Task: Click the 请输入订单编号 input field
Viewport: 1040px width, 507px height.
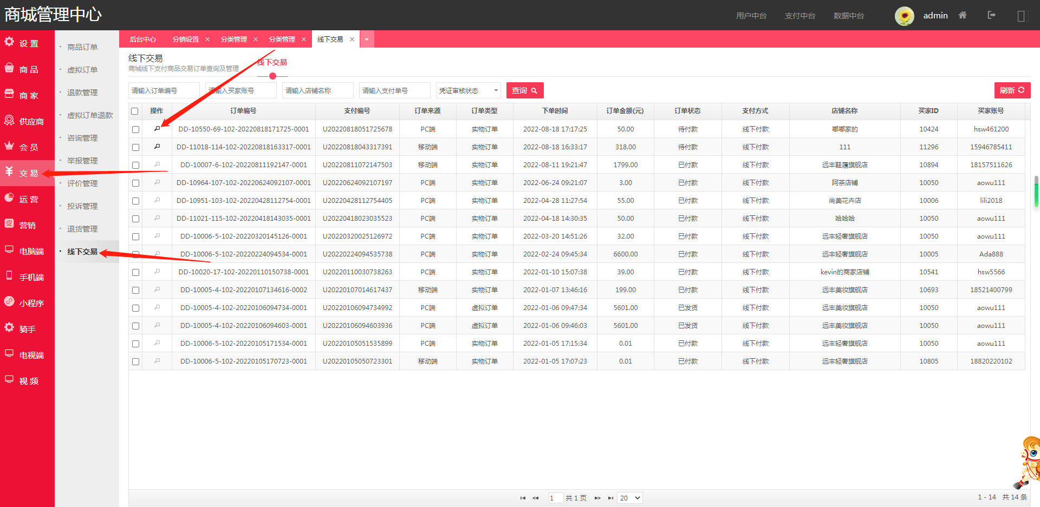Action: pyautogui.click(x=164, y=90)
